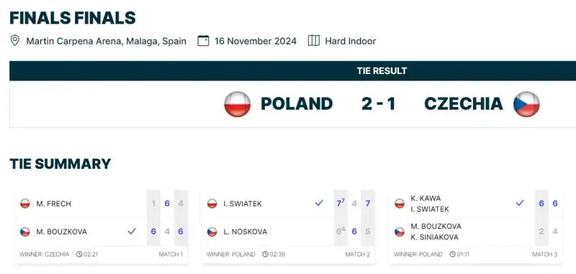Click the CZECHIA team name in tie result

click(464, 104)
